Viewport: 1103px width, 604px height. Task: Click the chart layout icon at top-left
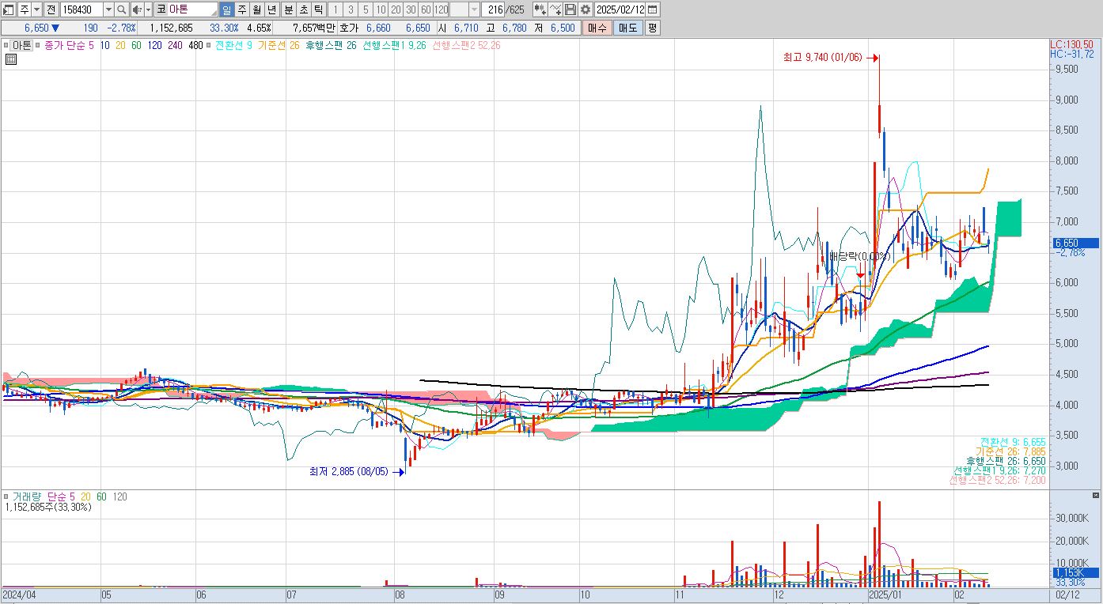click(x=9, y=9)
